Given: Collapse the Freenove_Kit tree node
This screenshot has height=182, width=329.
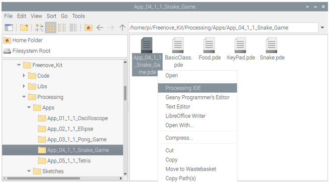Looking at the screenshot, I should coord(19,65).
